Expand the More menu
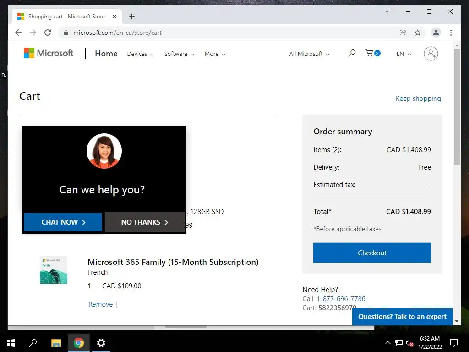This screenshot has width=469, height=352. 215,54
